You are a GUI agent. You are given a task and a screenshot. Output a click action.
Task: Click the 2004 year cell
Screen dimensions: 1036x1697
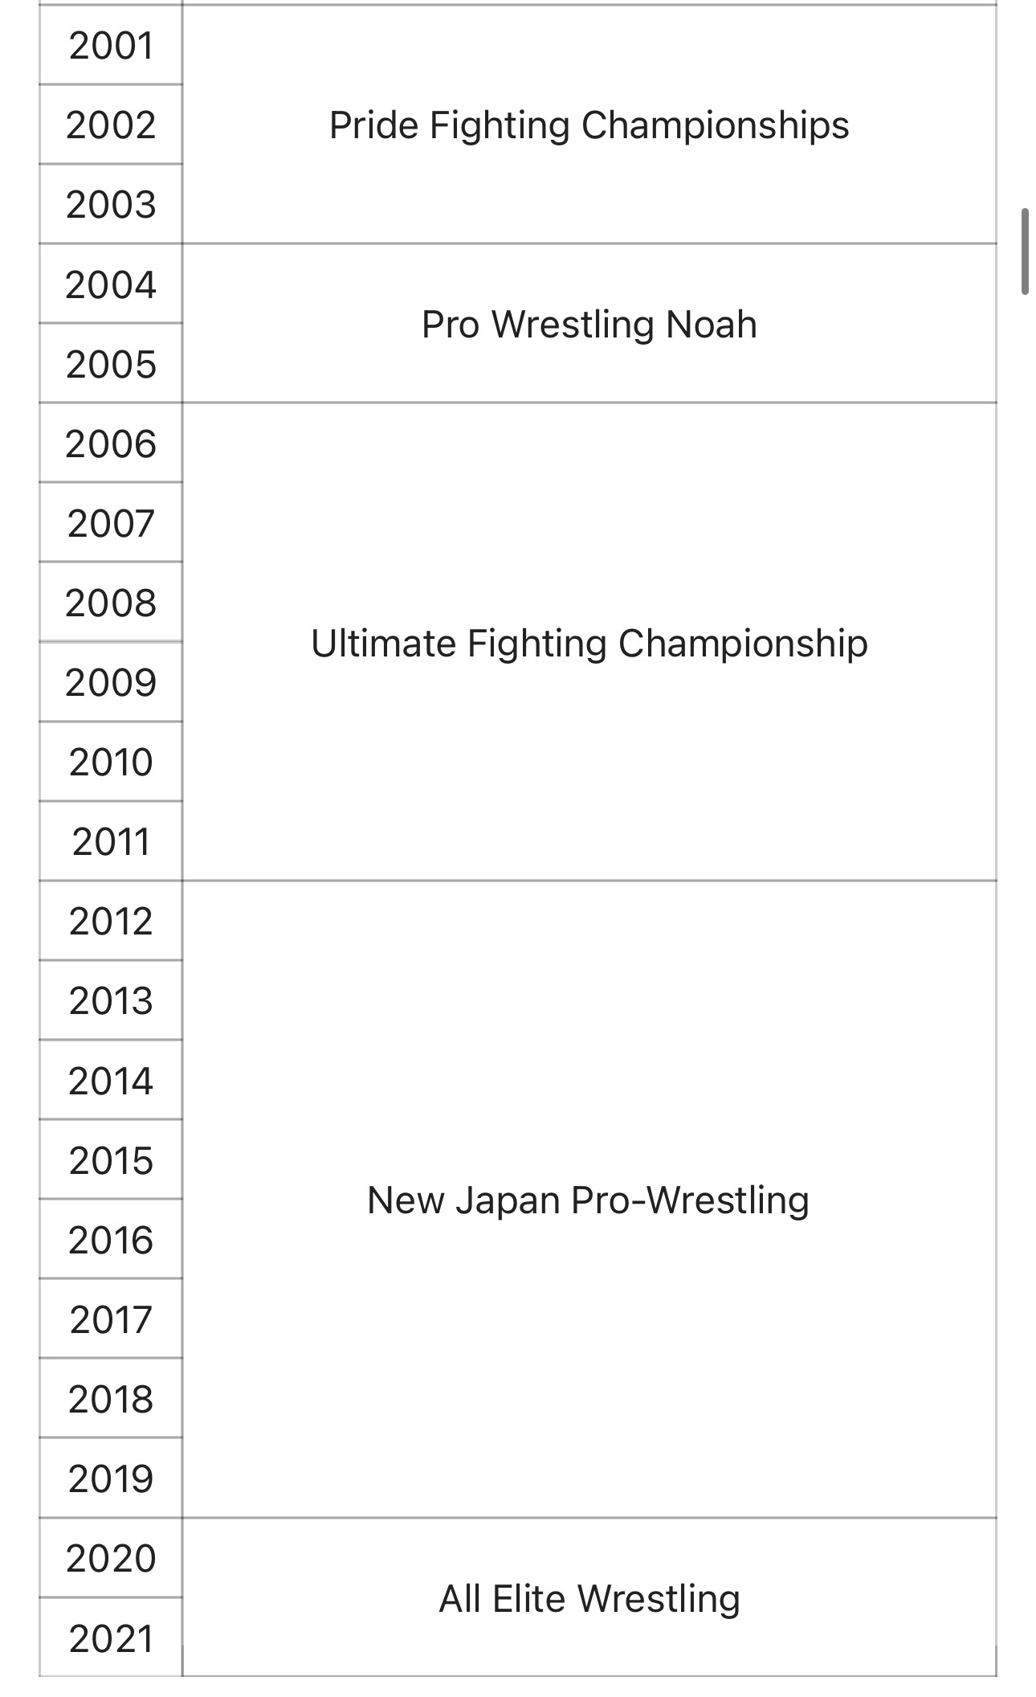pos(111,285)
